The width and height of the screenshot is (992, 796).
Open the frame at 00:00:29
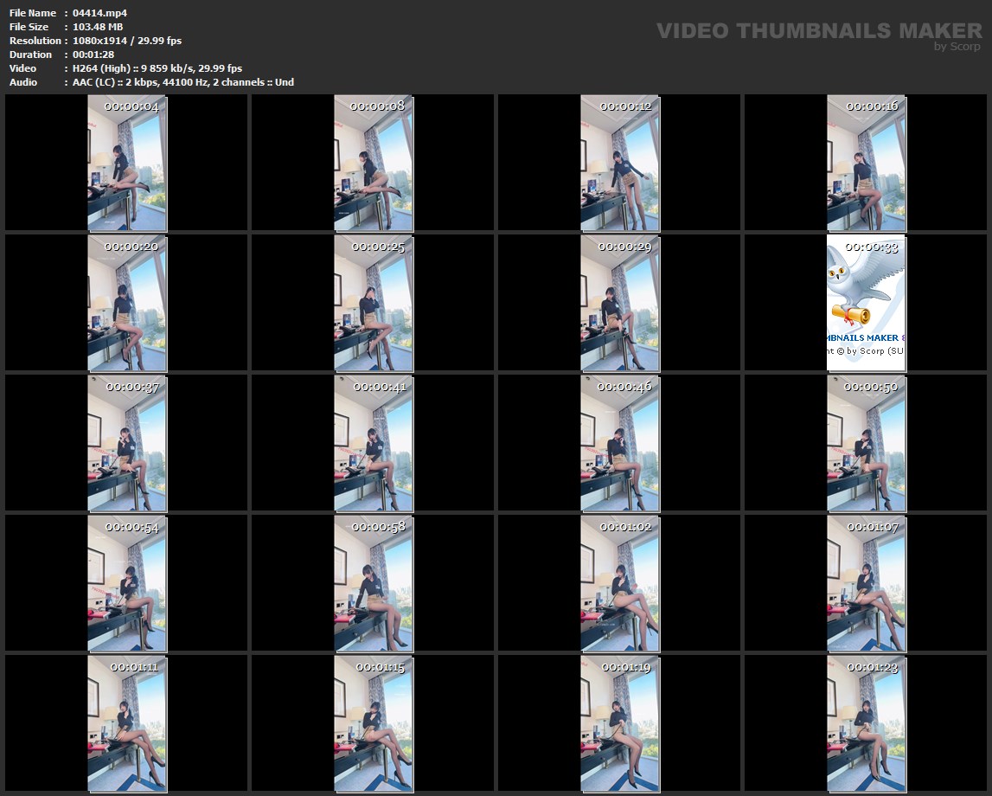[620, 303]
